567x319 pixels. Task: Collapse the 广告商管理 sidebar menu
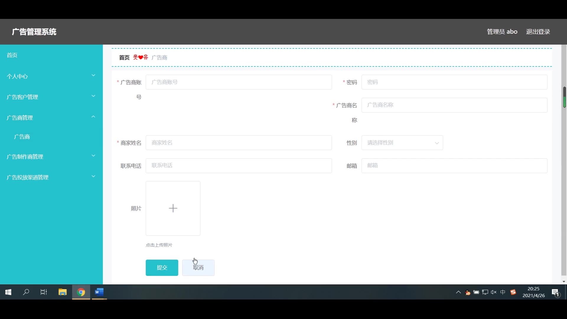[x=51, y=118]
